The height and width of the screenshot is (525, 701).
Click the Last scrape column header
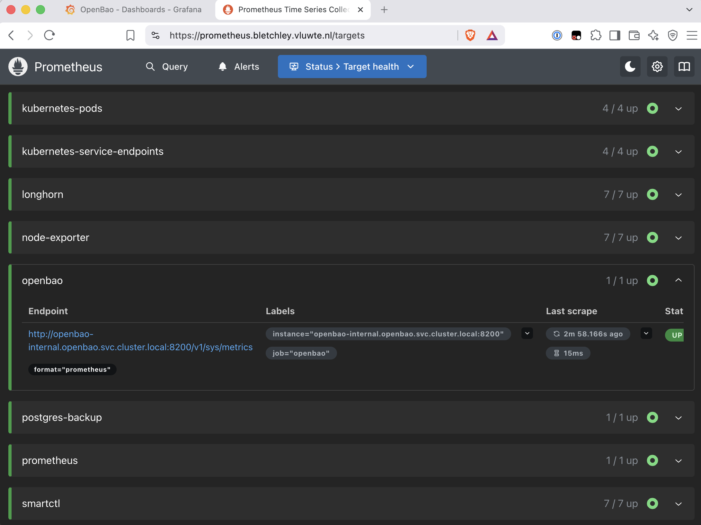[x=572, y=311]
